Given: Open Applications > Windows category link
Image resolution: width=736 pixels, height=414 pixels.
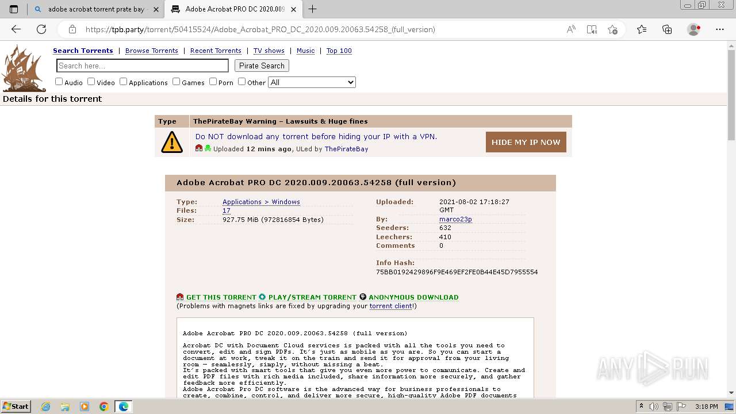Looking at the screenshot, I should click(261, 202).
